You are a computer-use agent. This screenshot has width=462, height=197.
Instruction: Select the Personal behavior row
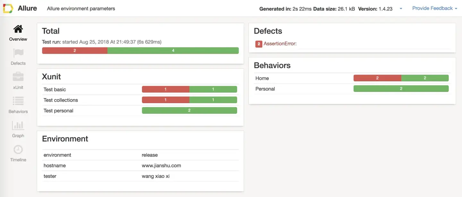point(265,89)
